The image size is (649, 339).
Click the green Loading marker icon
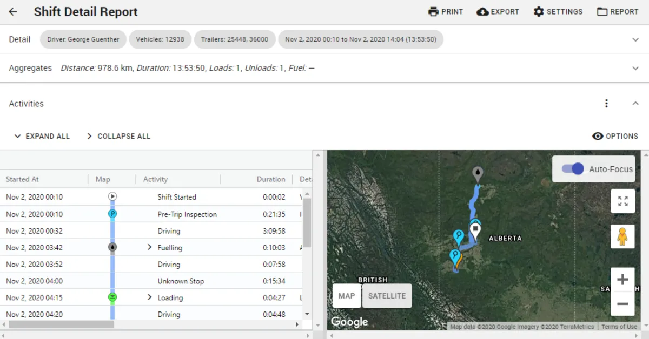click(112, 297)
